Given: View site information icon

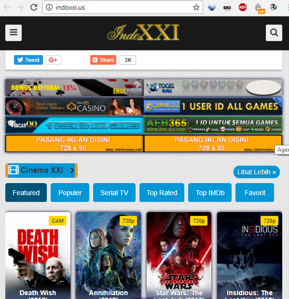Looking at the screenshot, I should click(x=49, y=7).
